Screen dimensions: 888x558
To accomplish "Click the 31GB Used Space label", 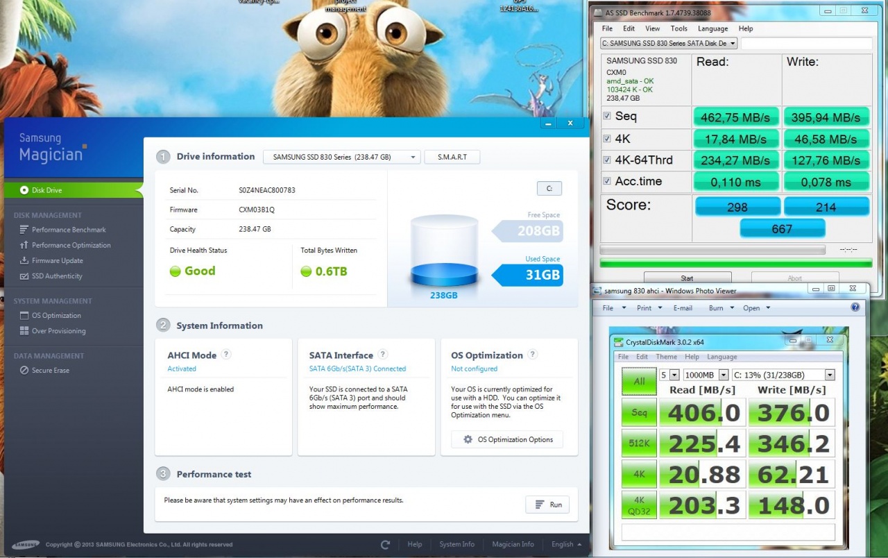I will [x=527, y=275].
